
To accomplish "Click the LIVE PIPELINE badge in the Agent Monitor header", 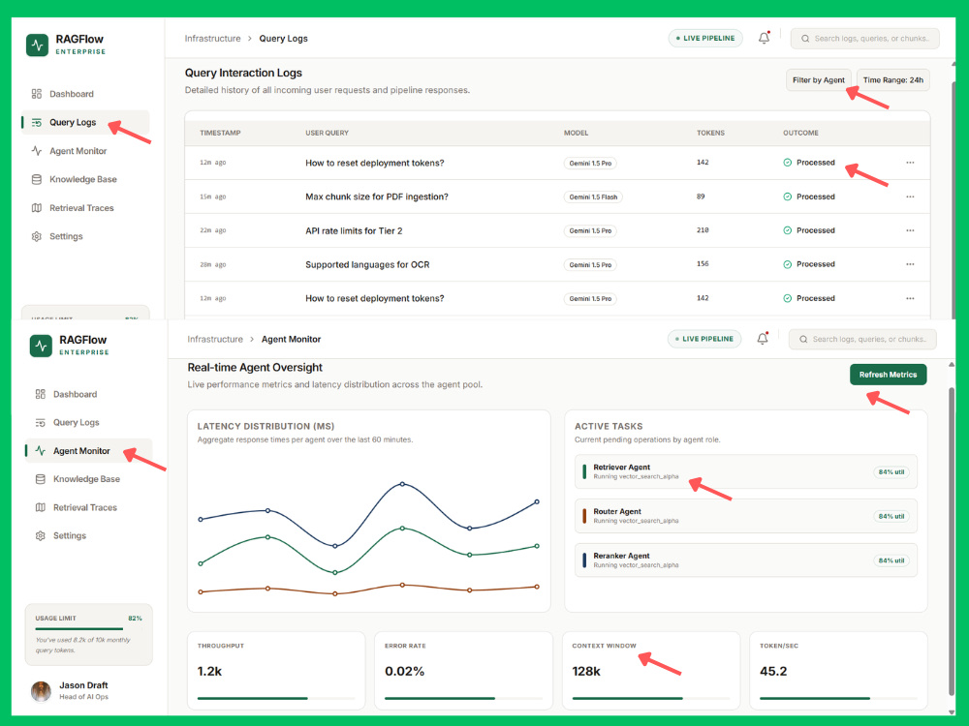I will tap(703, 338).
